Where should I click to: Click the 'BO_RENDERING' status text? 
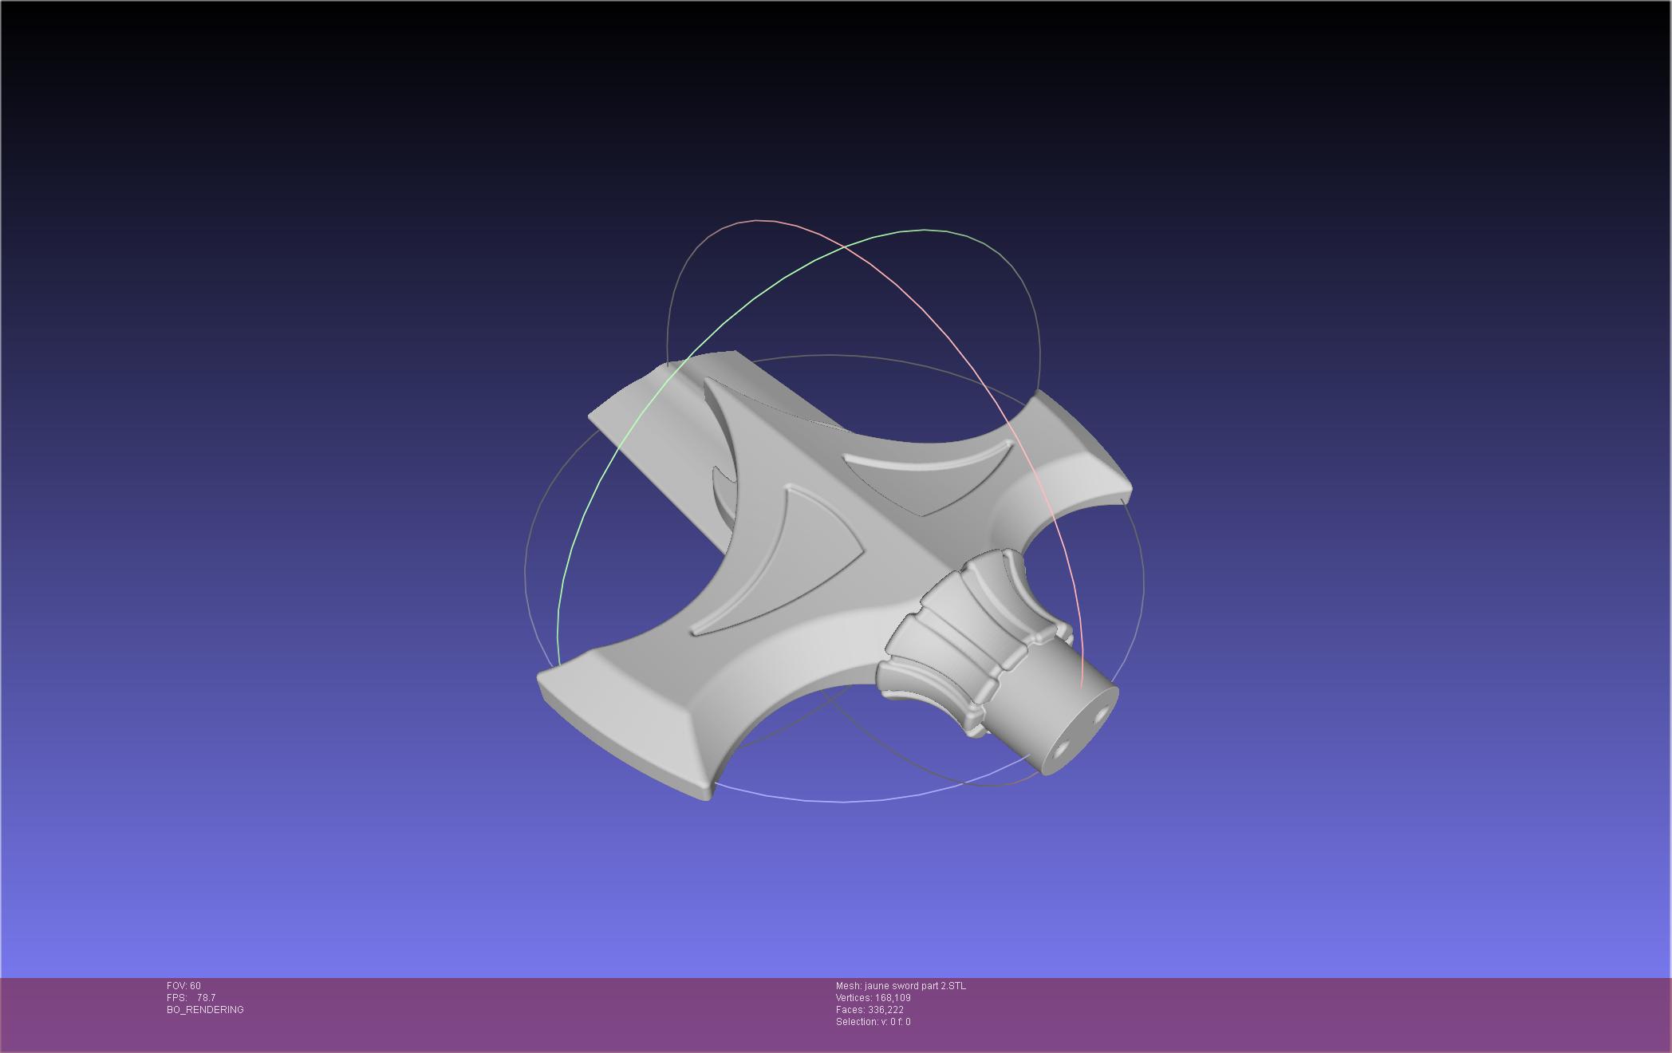(x=205, y=1010)
